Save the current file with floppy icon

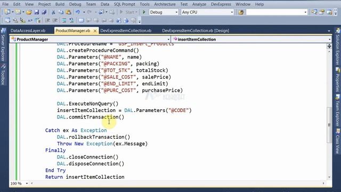[x=37, y=12]
